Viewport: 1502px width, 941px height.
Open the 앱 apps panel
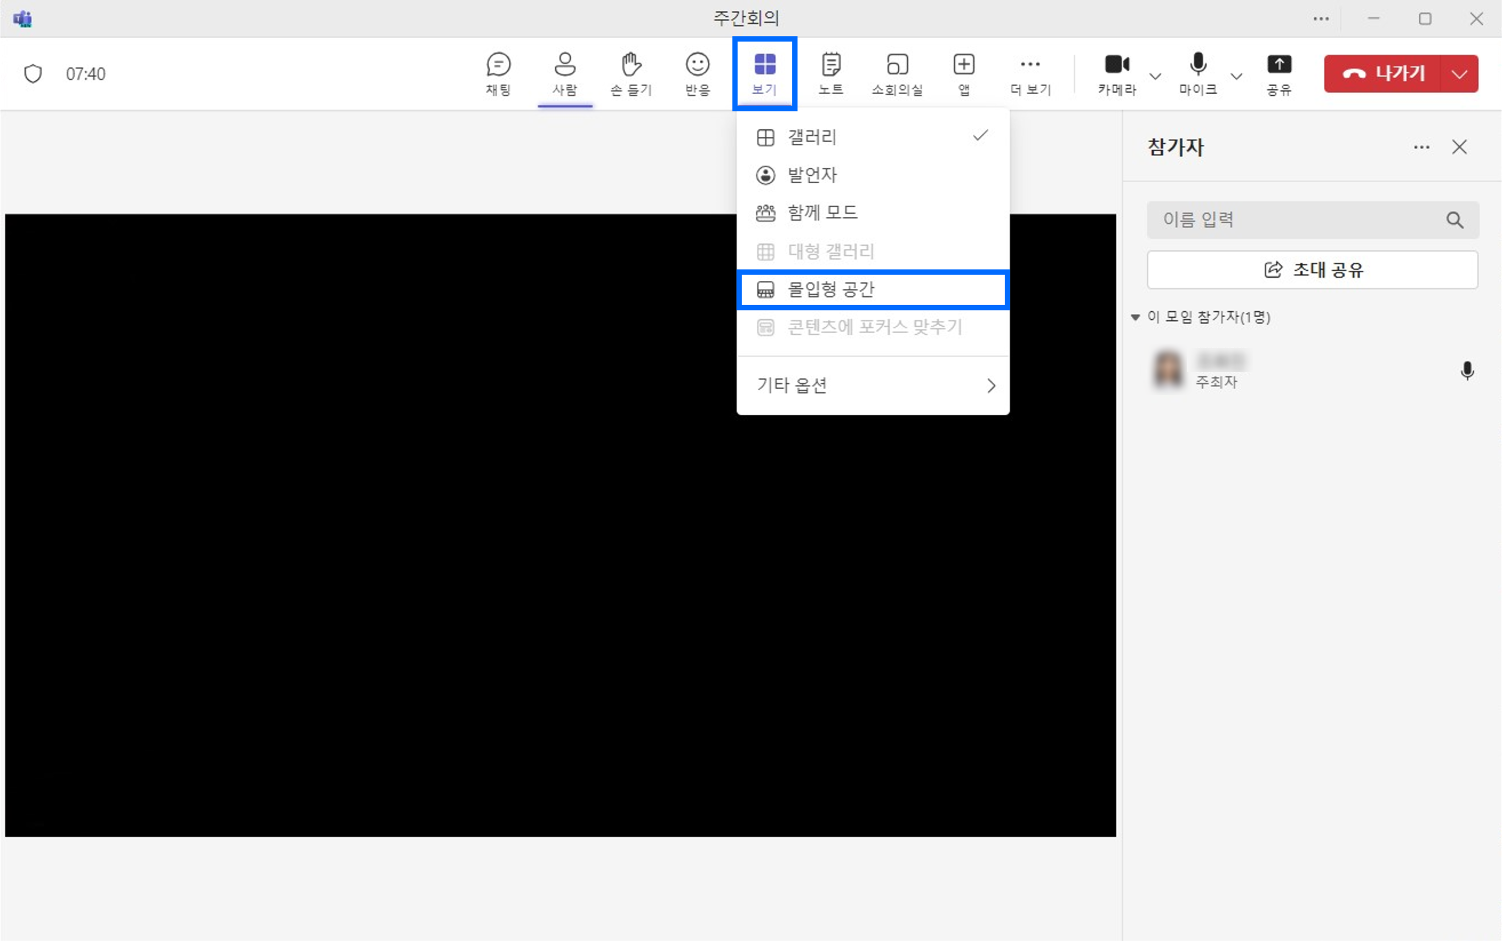[x=963, y=73]
